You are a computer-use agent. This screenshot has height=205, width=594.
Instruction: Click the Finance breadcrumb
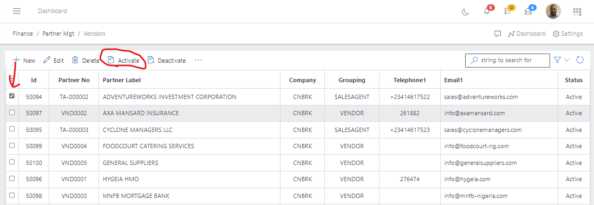[x=23, y=34]
